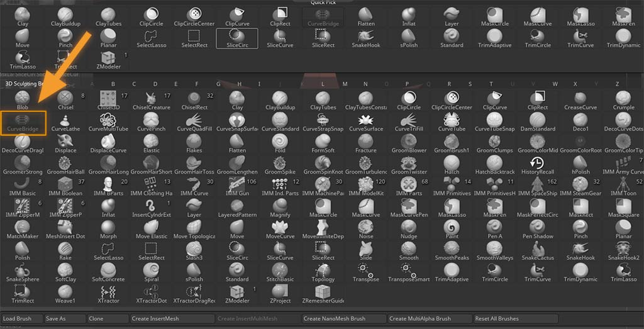Select the HistoryRecall brush
Viewport: 644px width, 329px height.
(537, 165)
